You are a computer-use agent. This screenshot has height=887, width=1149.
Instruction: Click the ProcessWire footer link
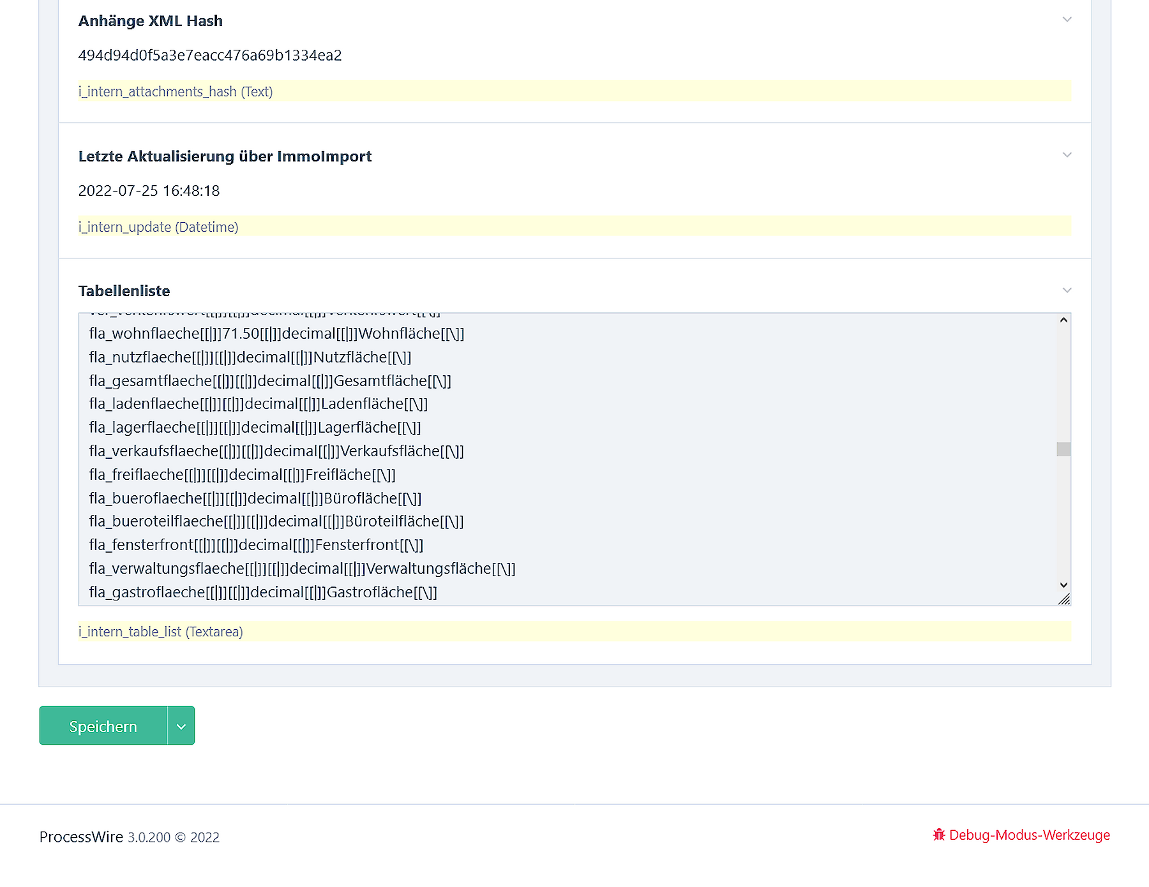[x=81, y=837]
